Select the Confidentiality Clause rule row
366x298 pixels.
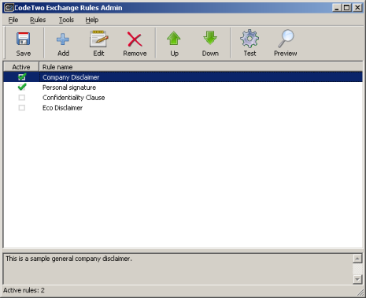click(183, 98)
